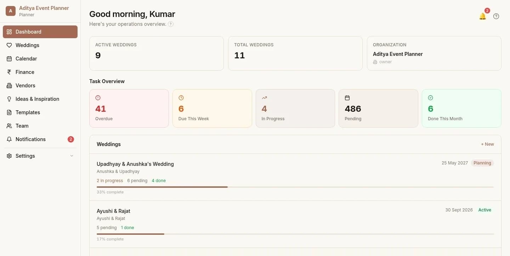The width and height of the screenshot is (510, 256).
Task: Click the Templates document icon
Action: coord(9,112)
